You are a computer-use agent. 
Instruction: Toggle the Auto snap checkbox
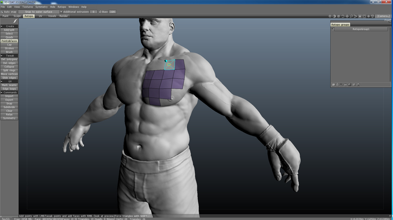2,12
